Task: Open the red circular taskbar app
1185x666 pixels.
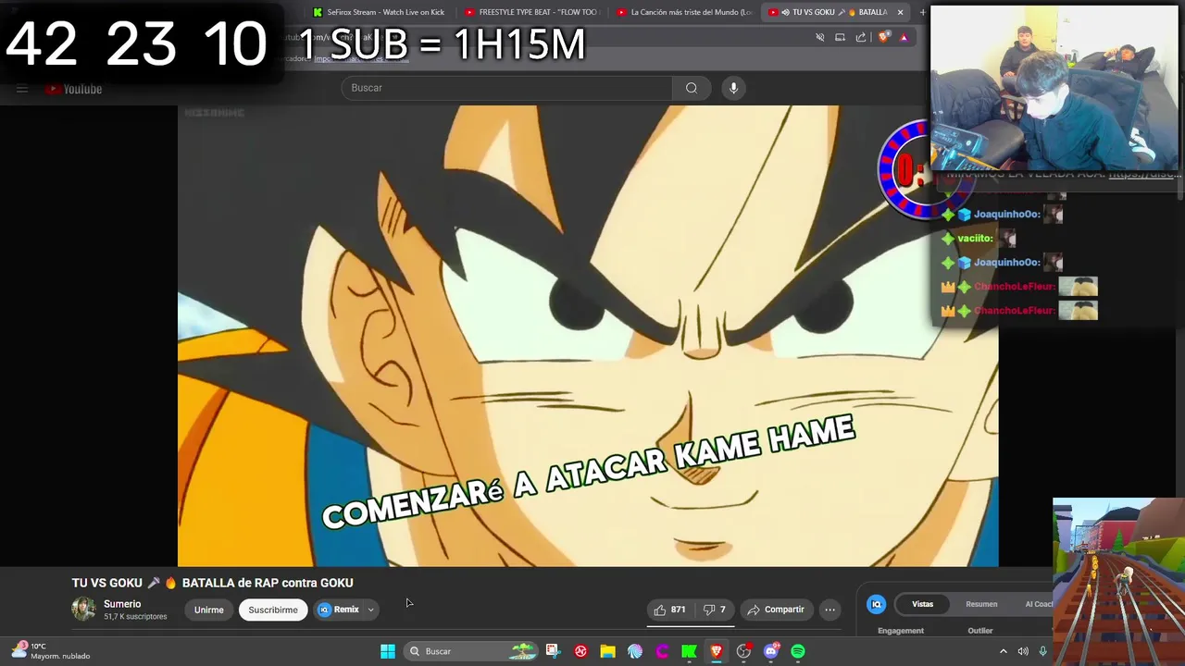Action: [580, 651]
